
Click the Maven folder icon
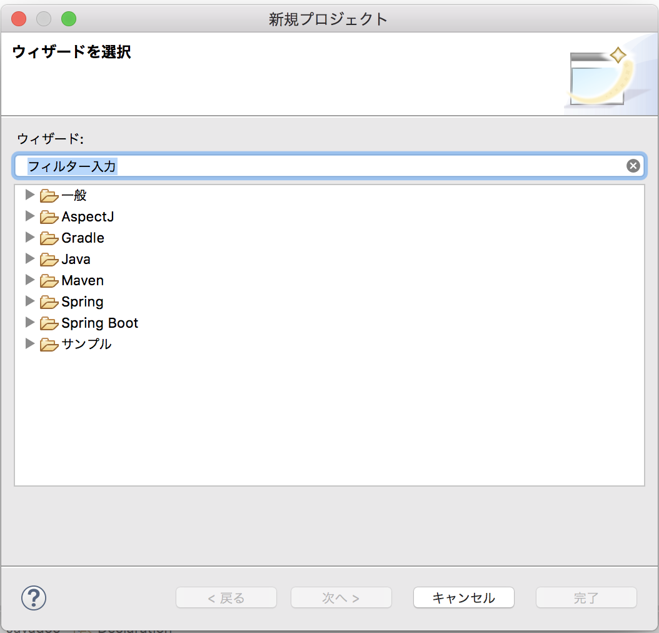click(49, 281)
